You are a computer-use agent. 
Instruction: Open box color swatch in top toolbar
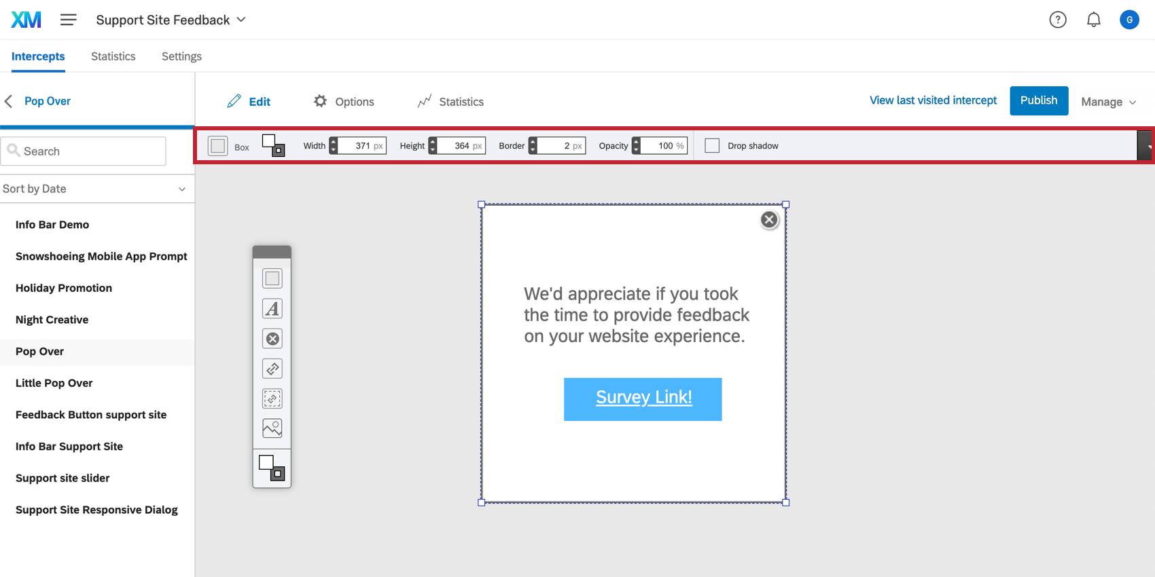click(x=273, y=145)
